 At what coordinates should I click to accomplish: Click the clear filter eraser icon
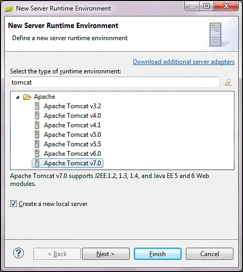click(x=228, y=82)
